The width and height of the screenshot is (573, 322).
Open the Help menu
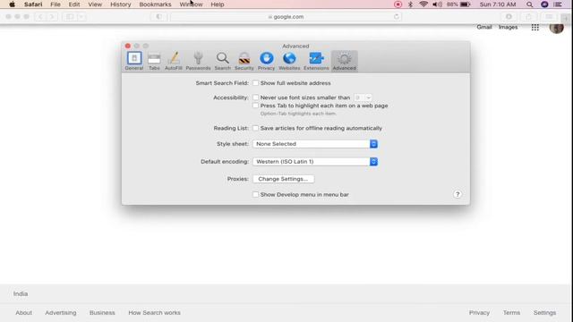click(218, 4)
